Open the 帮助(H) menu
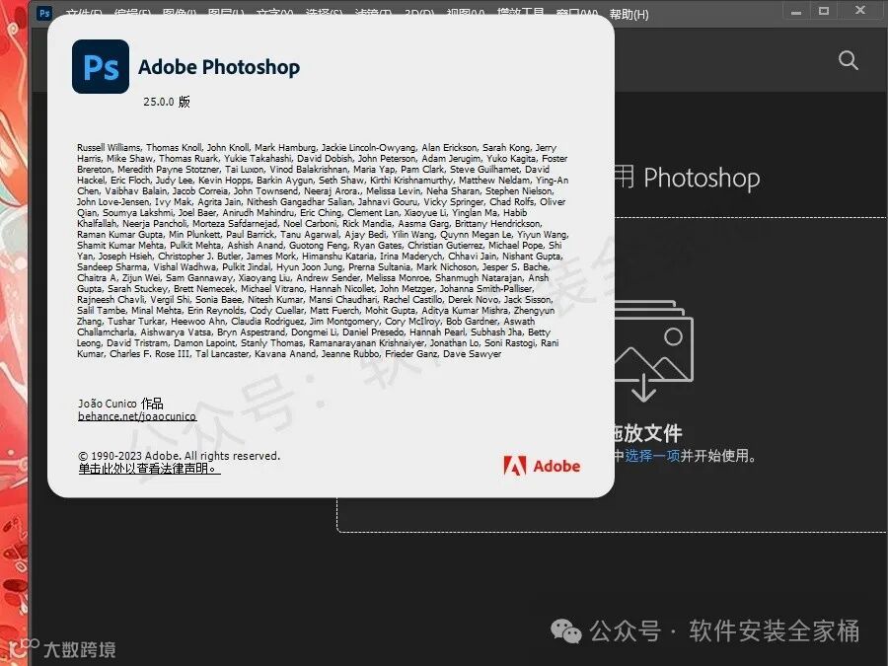 coord(629,14)
